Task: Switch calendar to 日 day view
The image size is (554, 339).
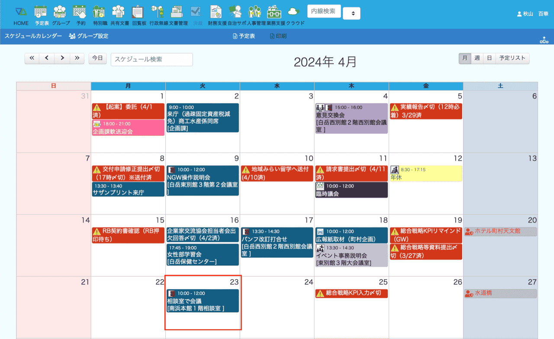Action: (489, 58)
